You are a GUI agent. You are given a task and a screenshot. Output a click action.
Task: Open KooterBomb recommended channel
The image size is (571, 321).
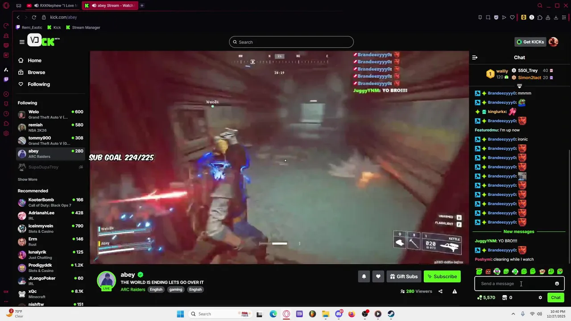pyautogui.click(x=51, y=202)
